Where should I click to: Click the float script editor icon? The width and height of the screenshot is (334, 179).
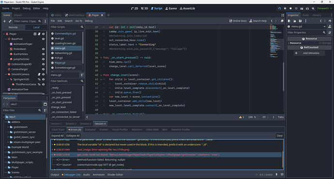pyautogui.click(x=282, y=21)
